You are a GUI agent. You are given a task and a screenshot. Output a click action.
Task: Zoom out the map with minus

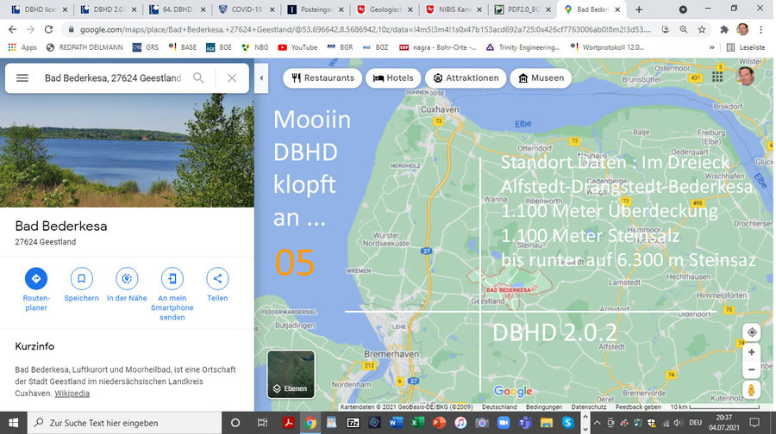click(752, 369)
